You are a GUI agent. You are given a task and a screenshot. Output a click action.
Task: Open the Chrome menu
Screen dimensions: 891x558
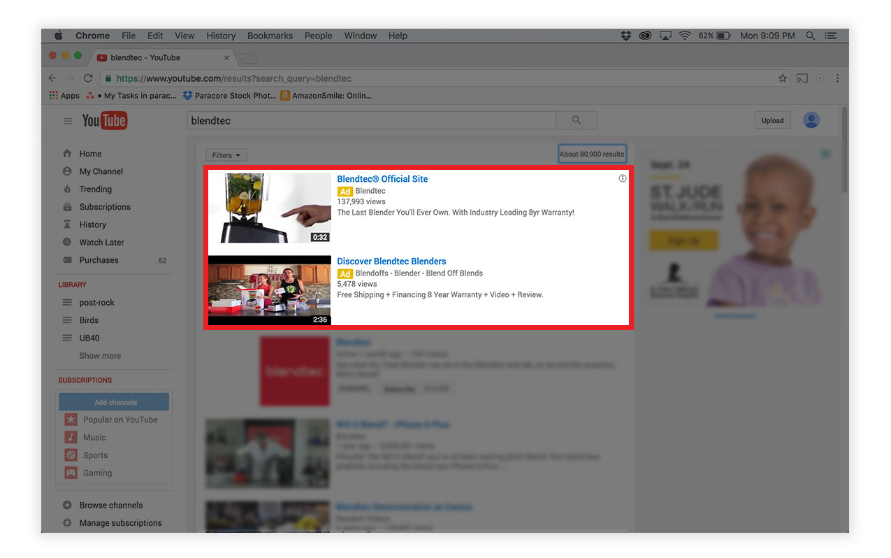(x=92, y=36)
